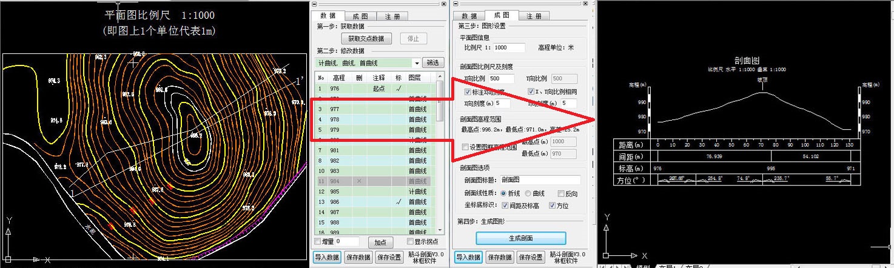Click the 获取交点数据 button
Screen dimensions: 894x268
tap(365, 38)
